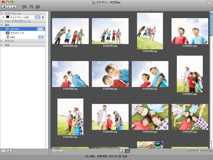
Task: Select thumbnail E1002089.jpg
Action: [x=110, y=74]
